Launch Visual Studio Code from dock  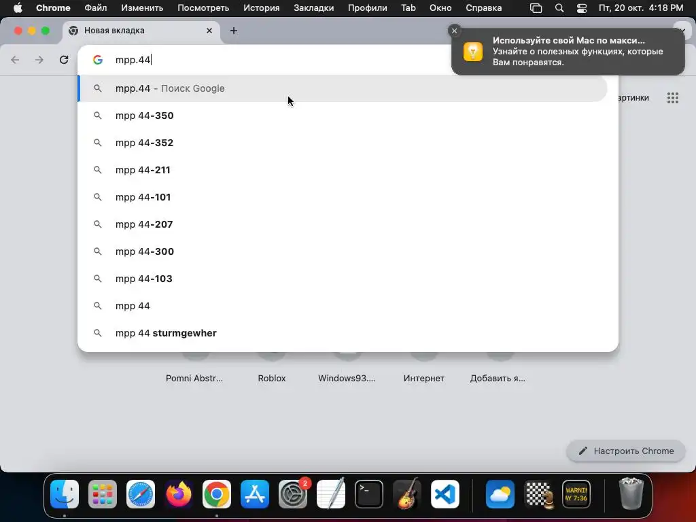(x=445, y=494)
